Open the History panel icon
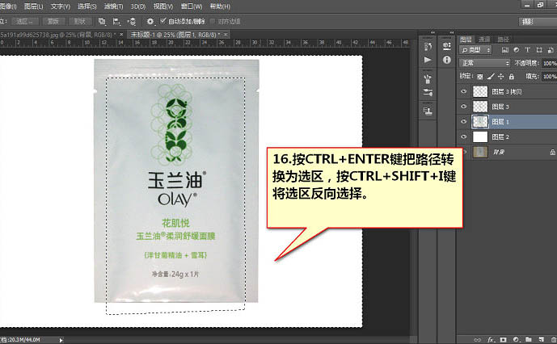557x344 pixels. (x=428, y=46)
